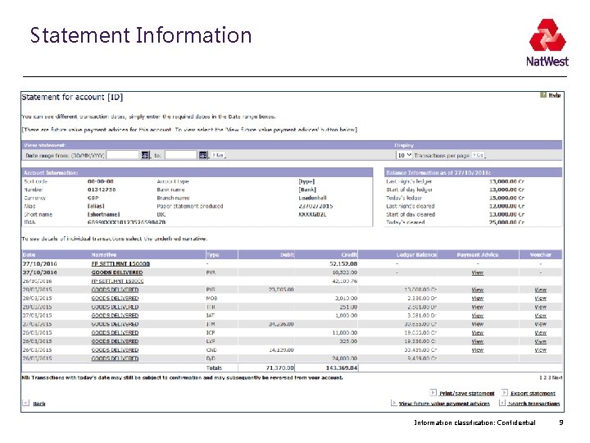590x443 pixels.
Task: View payment advice for the 251.00 credit
Action: 478,307
